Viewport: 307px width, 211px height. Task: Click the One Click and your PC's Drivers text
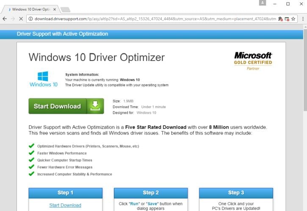coord(236,206)
